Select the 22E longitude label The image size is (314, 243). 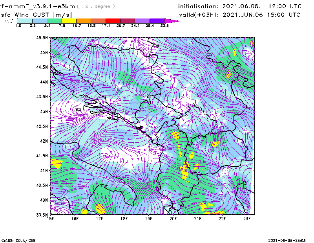coord(222,219)
